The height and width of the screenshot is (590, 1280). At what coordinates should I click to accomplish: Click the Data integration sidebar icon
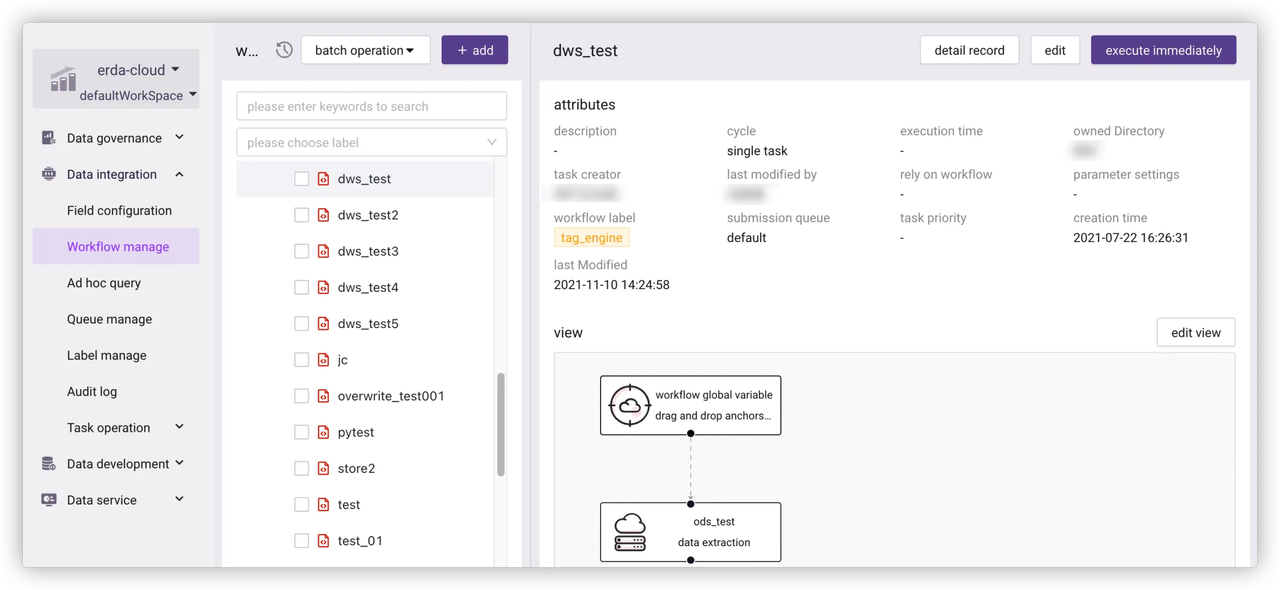[x=49, y=174]
